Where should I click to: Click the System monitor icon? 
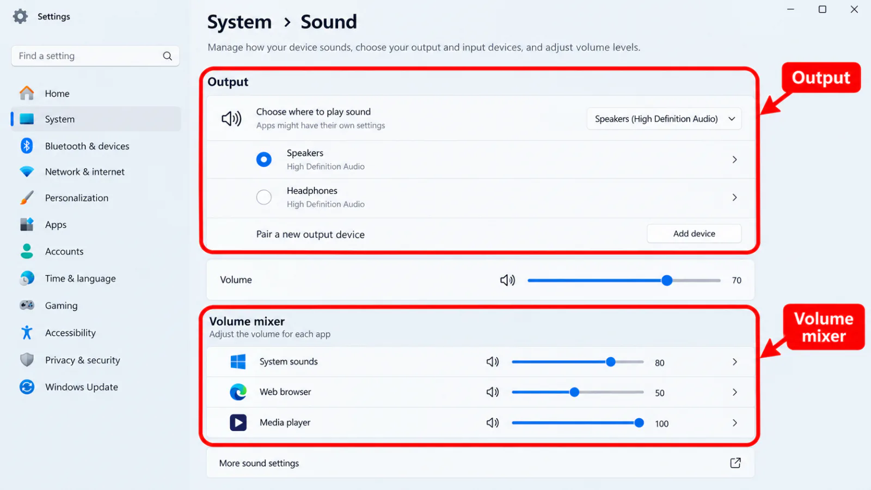pos(27,119)
